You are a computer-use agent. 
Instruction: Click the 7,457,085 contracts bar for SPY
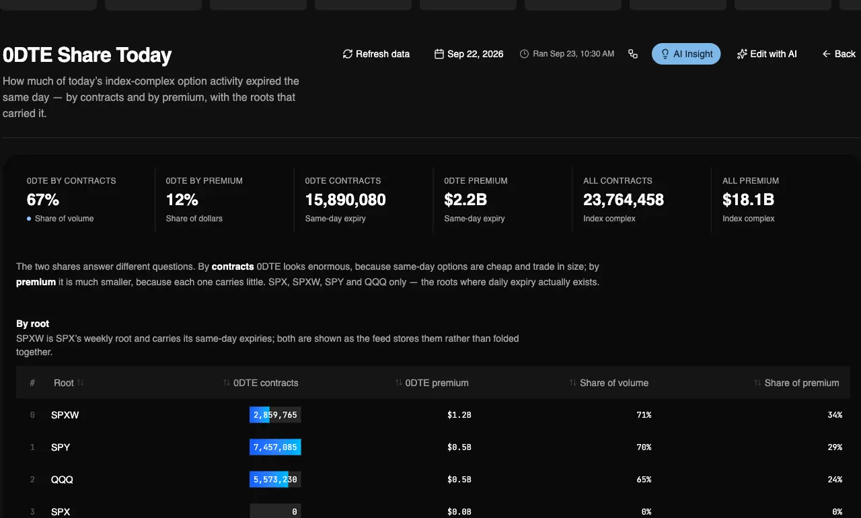[275, 447]
